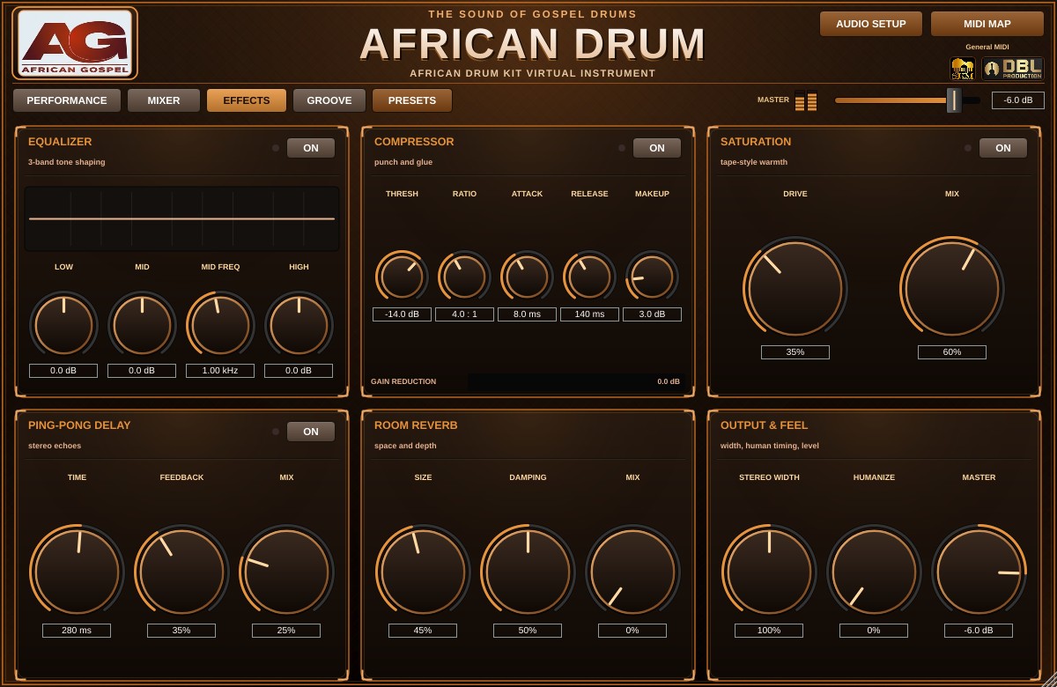This screenshot has height=687, width=1057.
Task: Click the Room Reverb Mix knob
Action: coord(632,572)
